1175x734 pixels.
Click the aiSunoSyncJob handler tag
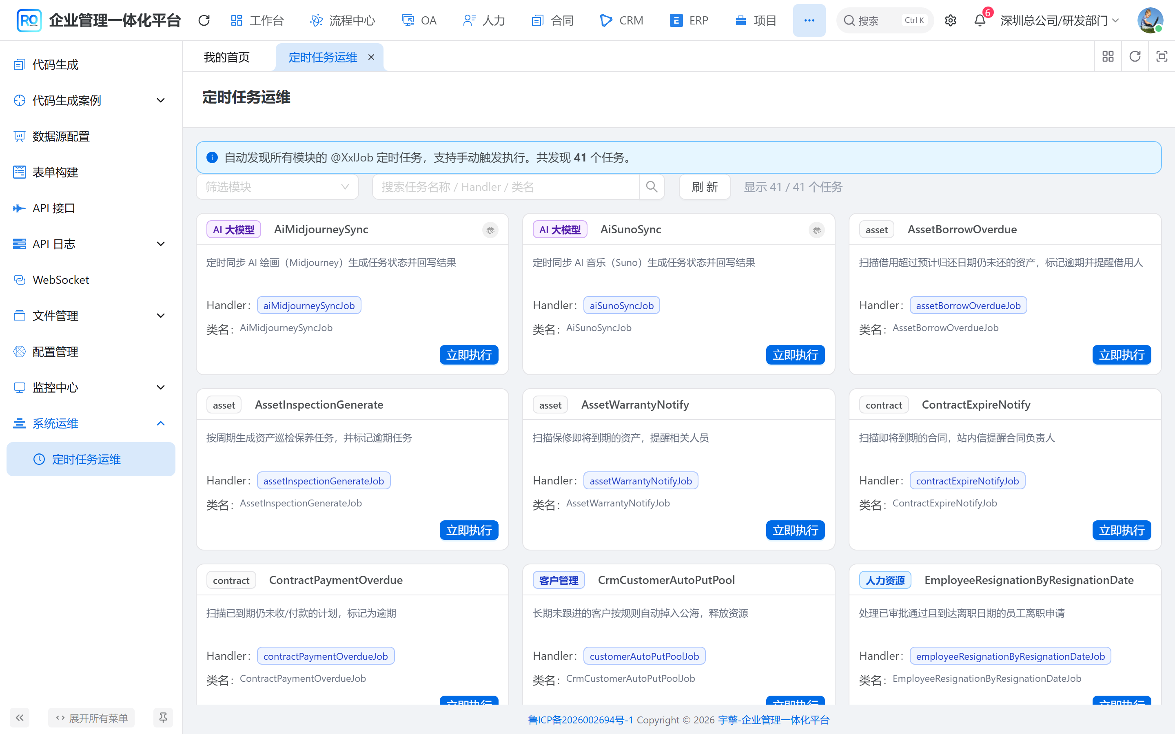(621, 305)
